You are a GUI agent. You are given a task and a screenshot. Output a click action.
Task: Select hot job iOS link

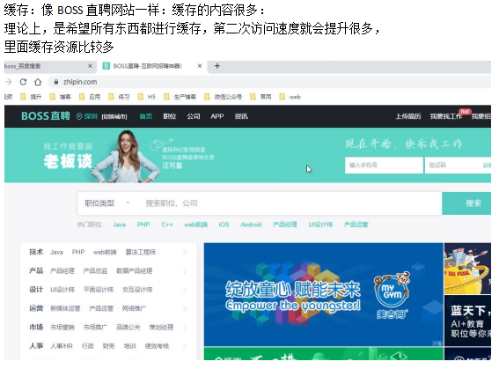[224, 225]
